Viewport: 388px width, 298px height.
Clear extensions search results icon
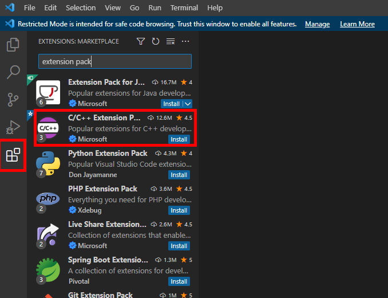point(171,41)
